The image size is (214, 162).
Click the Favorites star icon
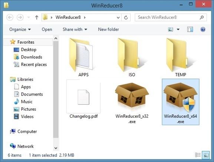13,42
